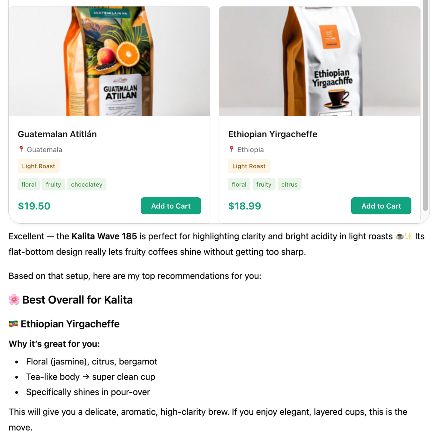Click the coffee cup emoji after light roasts
This screenshot has height=442, width=437.
[x=400, y=236]
